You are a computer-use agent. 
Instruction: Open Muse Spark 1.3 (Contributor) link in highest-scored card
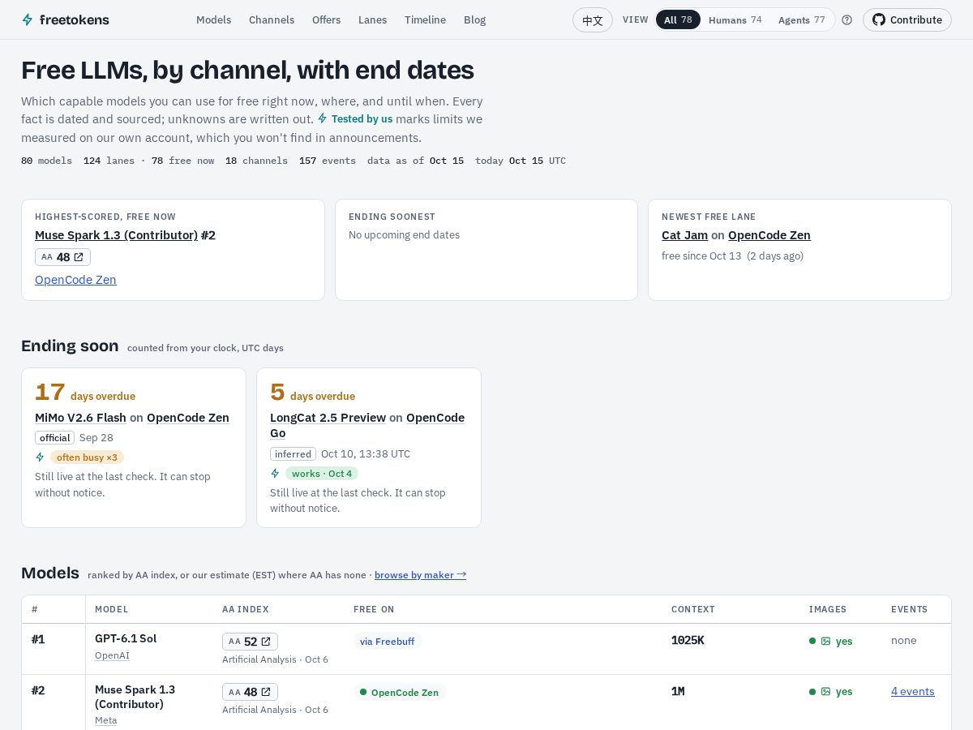(116, 235)
